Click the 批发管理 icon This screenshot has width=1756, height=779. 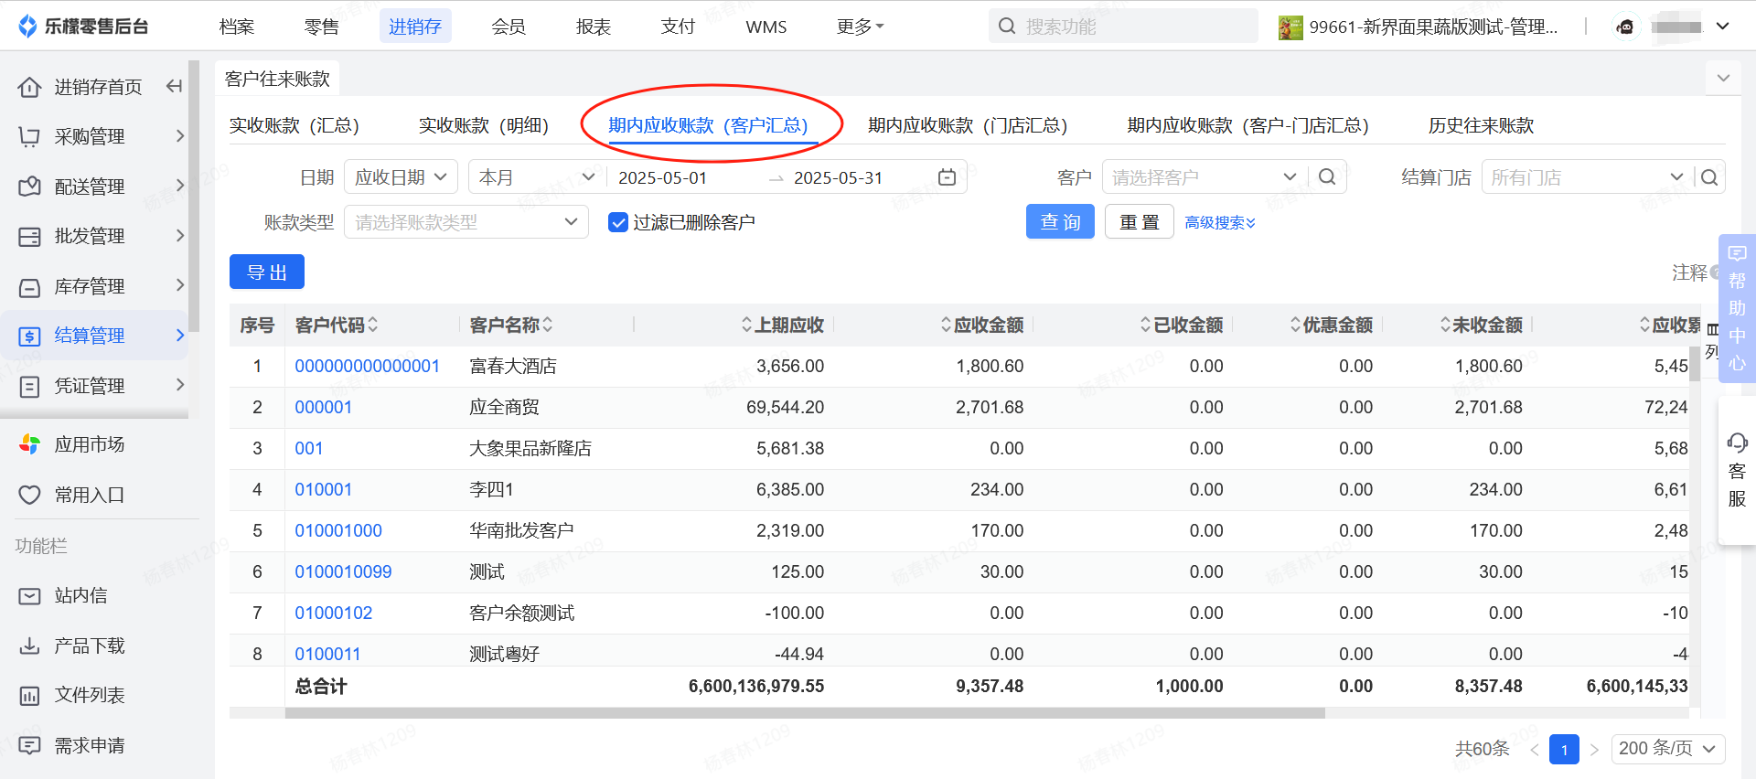coord(29,236)
